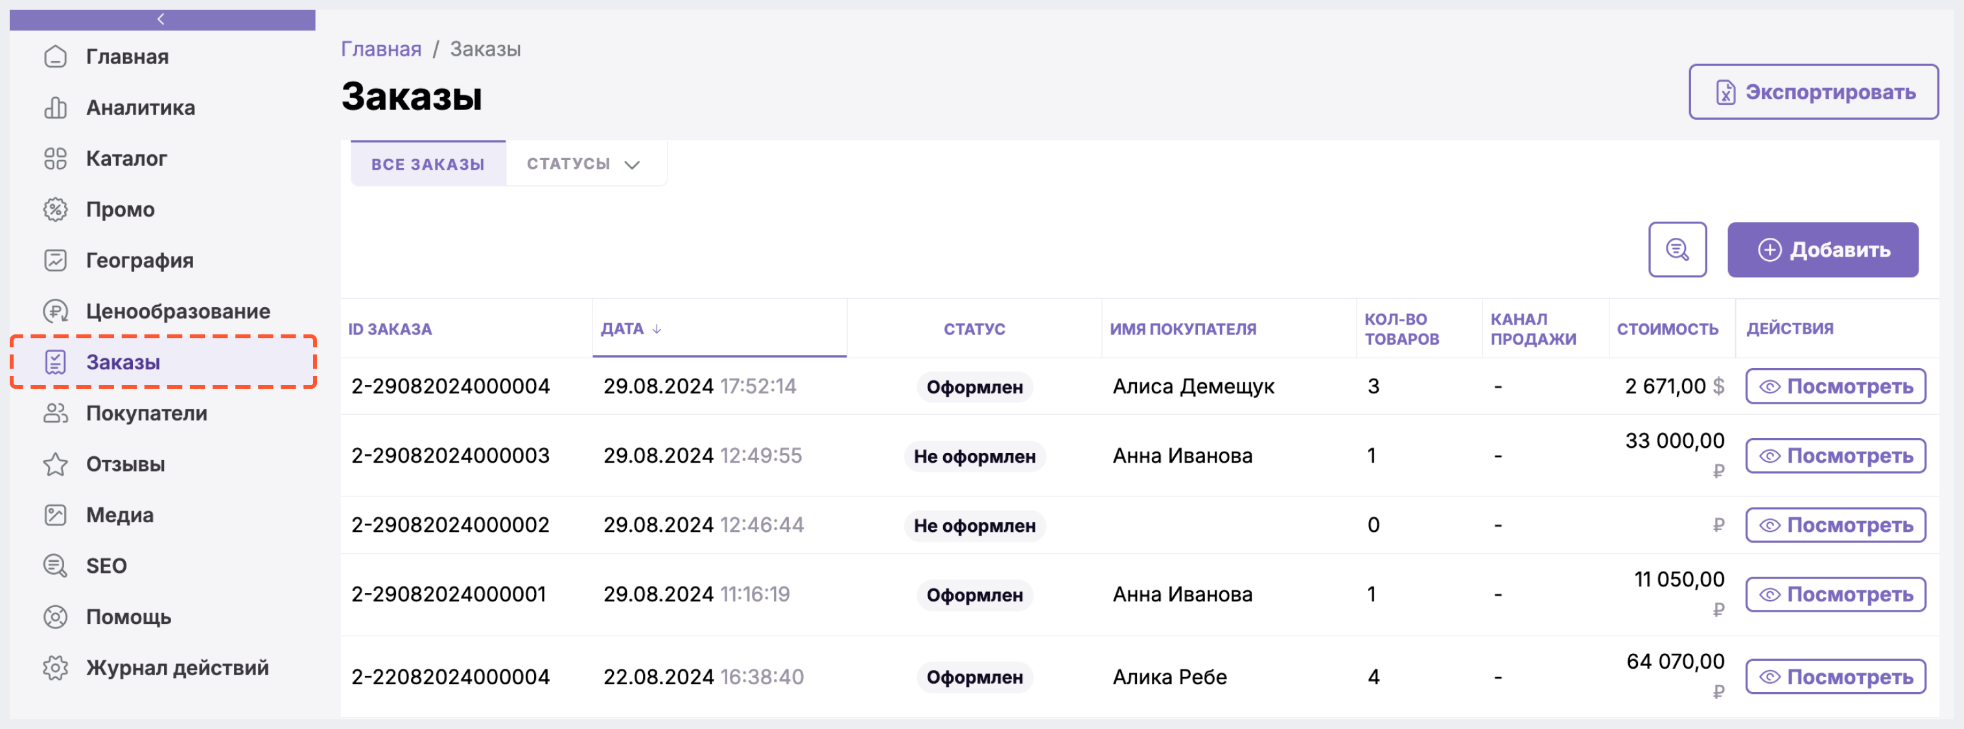View order 2-29082024000004 with Посмотреть
1964x729 pixels.
1835,387
